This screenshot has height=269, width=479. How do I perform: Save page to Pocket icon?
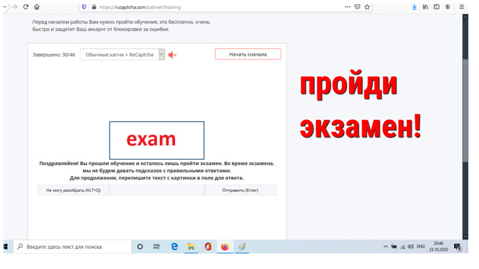[x=357, y=7]
